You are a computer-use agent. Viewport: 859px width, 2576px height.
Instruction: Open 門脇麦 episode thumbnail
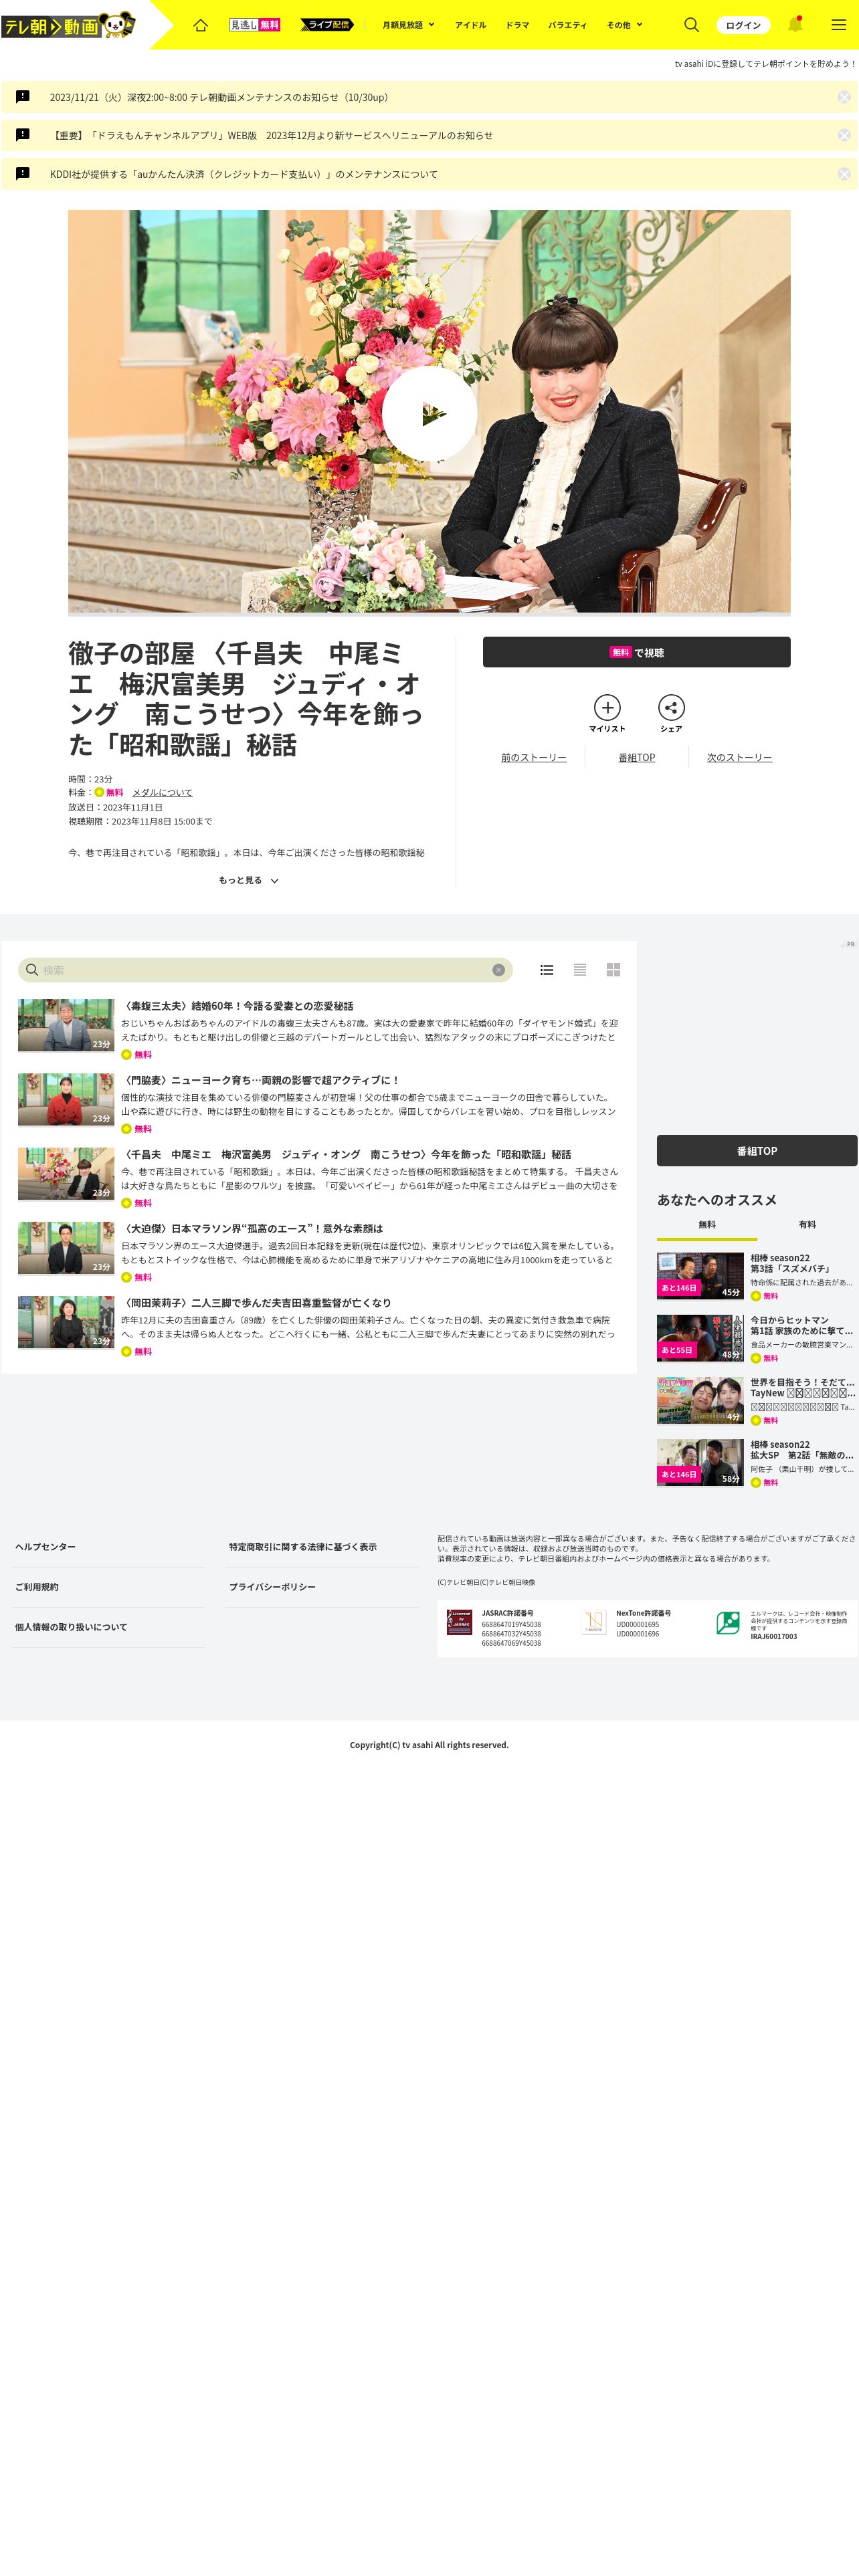66,1099
